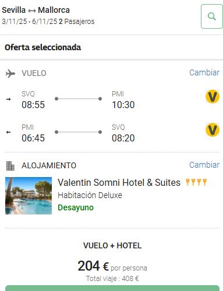Click the four gold keys hotel rating
The height and width of the screenshot is (291, 223).
coord(196,182)
